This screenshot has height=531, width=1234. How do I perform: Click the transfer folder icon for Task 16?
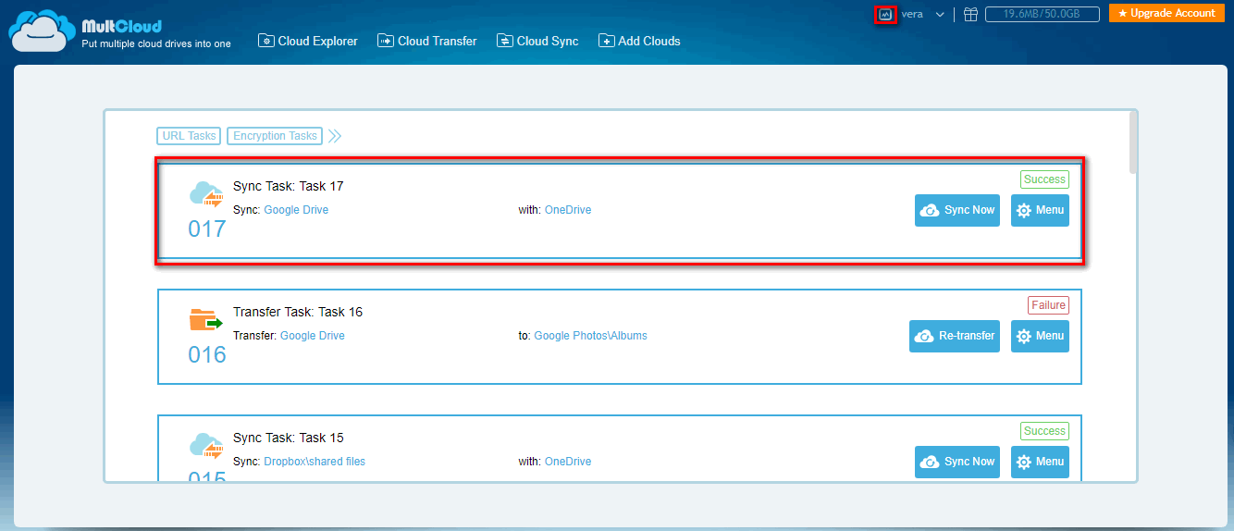[x=207, y=320]
